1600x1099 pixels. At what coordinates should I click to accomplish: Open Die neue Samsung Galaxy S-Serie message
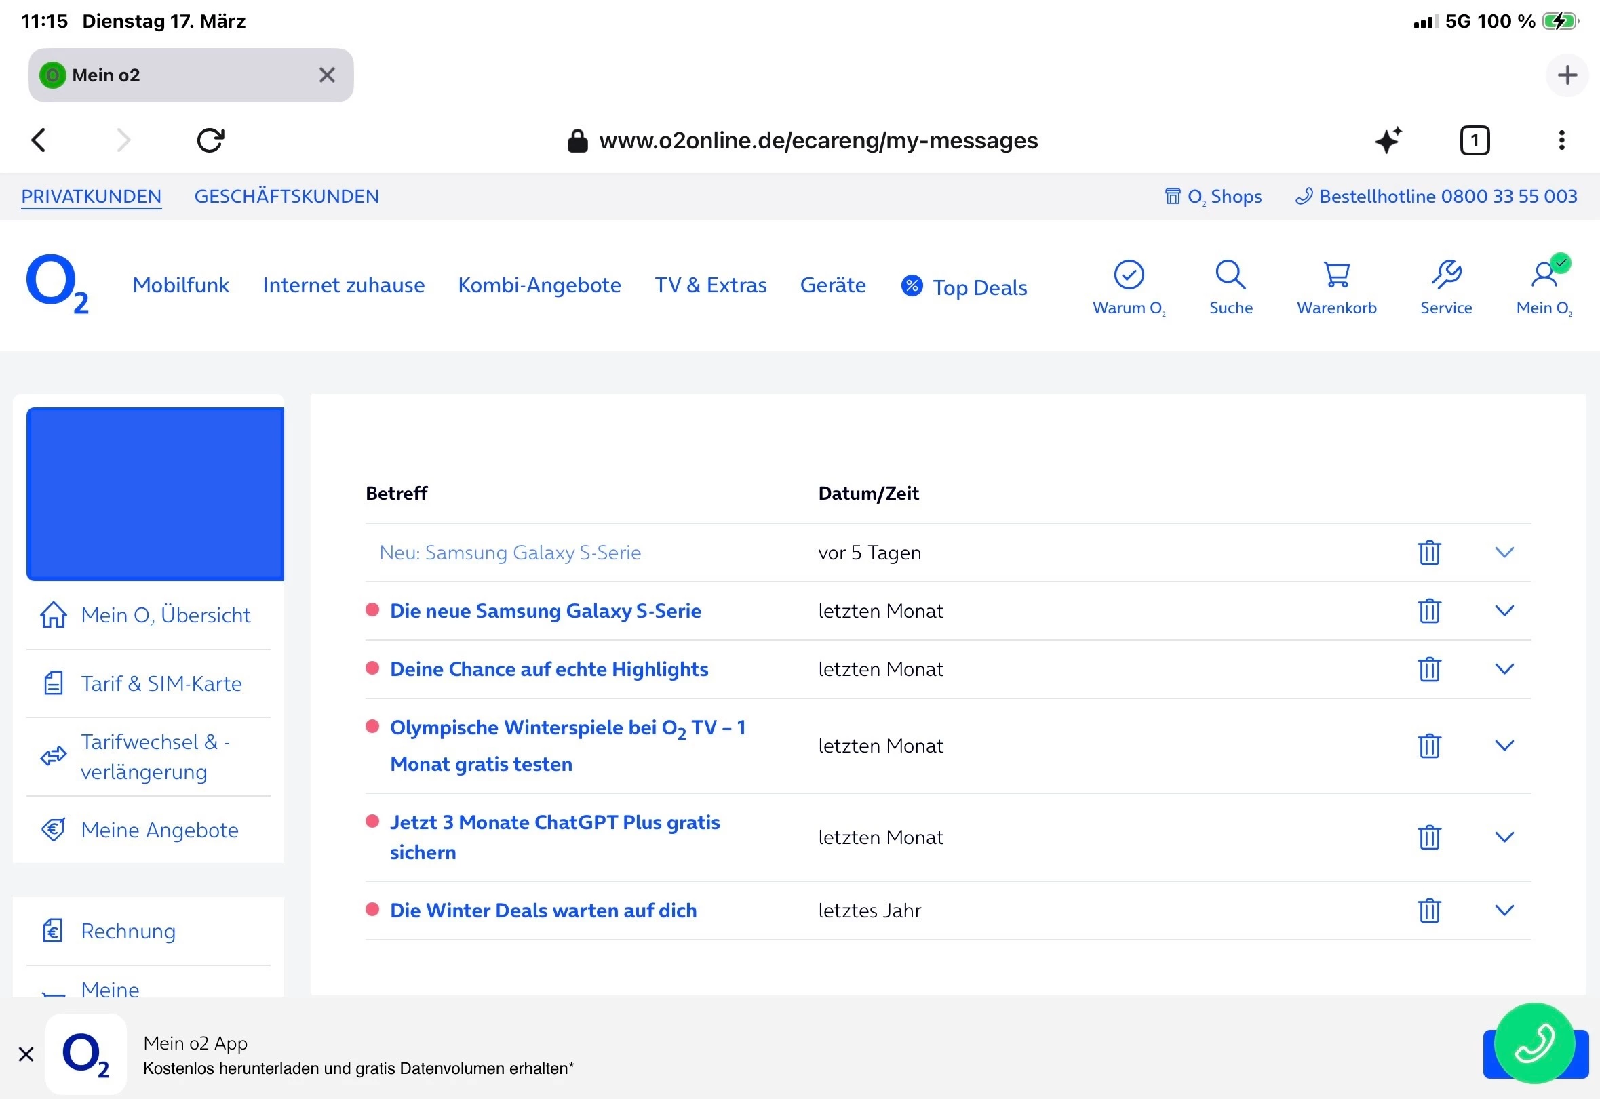545,611
